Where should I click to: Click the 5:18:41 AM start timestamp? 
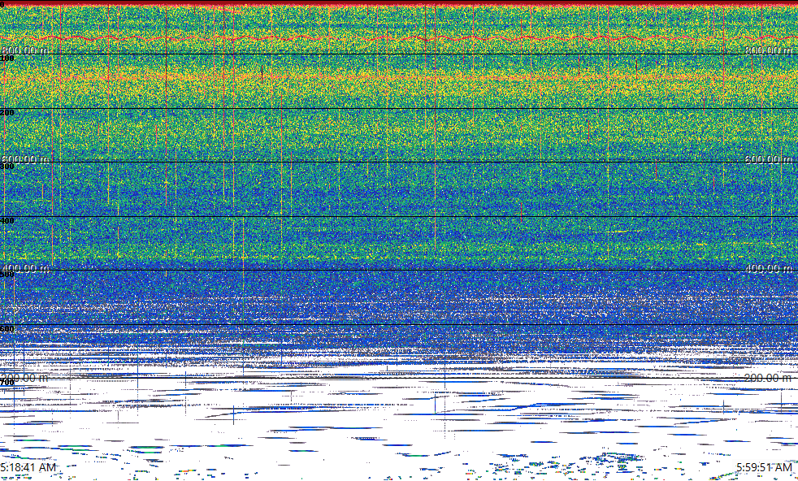coord(28,467)
